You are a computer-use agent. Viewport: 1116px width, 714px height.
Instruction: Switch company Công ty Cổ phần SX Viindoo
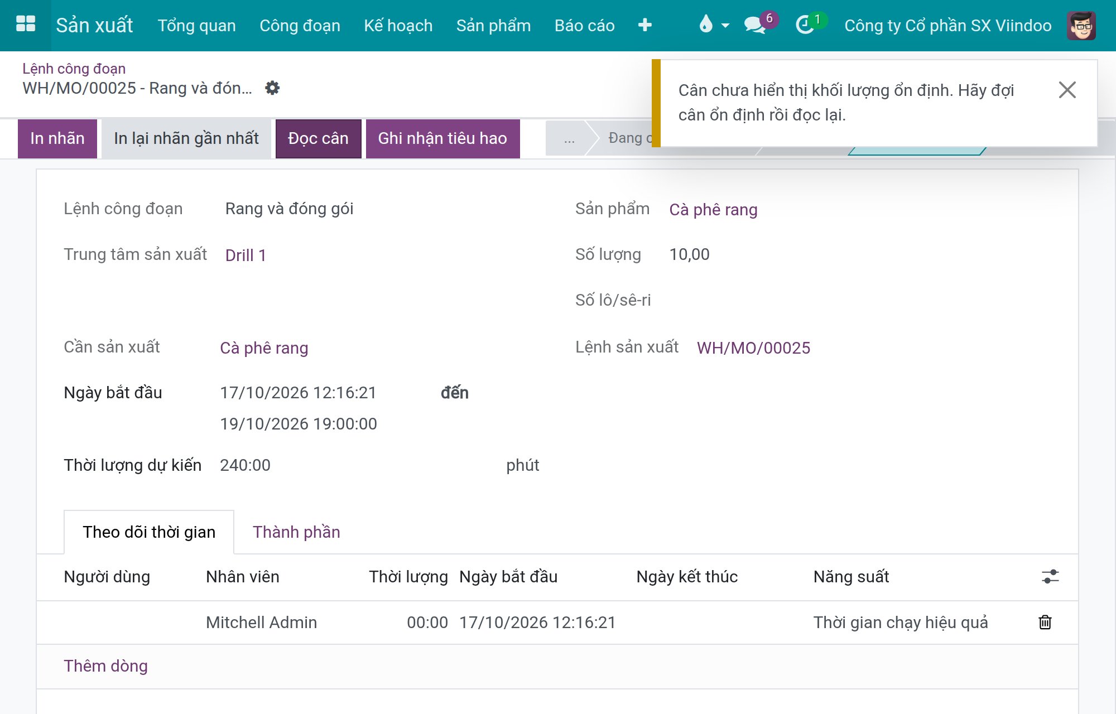tap(947, 26)
